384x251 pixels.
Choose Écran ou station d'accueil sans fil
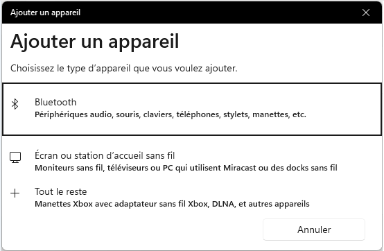tap(105, 155)
